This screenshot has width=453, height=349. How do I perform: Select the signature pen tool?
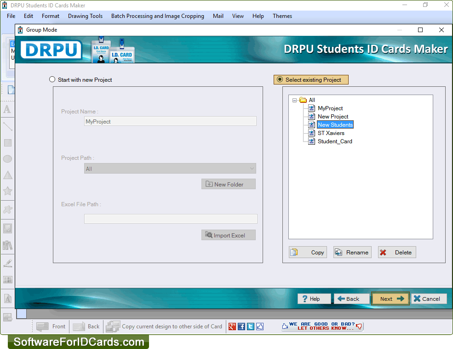coord(7,263)
